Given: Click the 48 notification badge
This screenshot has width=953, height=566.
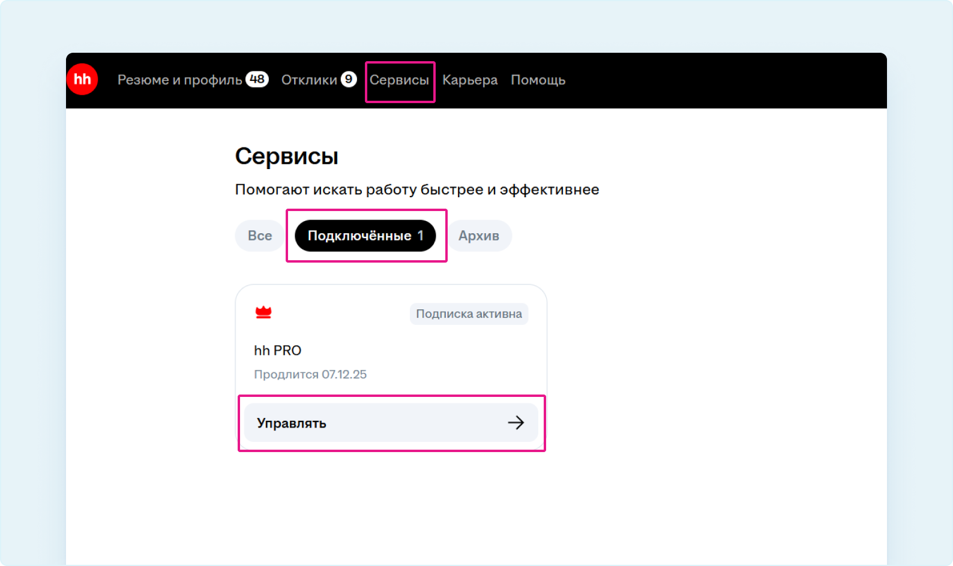Looking at the screenshot, I should point(257,79).
